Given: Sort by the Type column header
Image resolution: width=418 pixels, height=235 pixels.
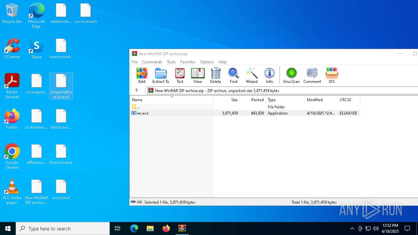Looking at the screenshot, I should pyautogui.click(x=285, y=100).
